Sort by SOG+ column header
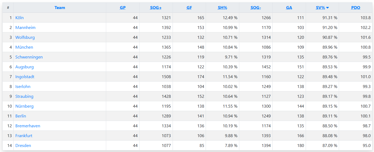The image size is (374, 152). 156,8
